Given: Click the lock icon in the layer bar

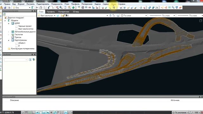Looking at the screenshot, I should [63, 16].
